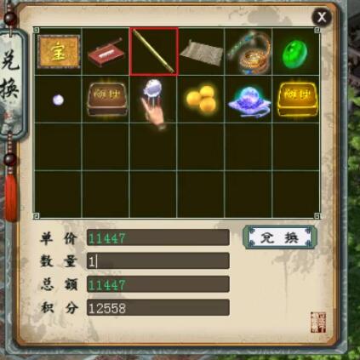Select the glowing blue lotus item
Screen dimensions: 360x360
[x=249, y=101]
